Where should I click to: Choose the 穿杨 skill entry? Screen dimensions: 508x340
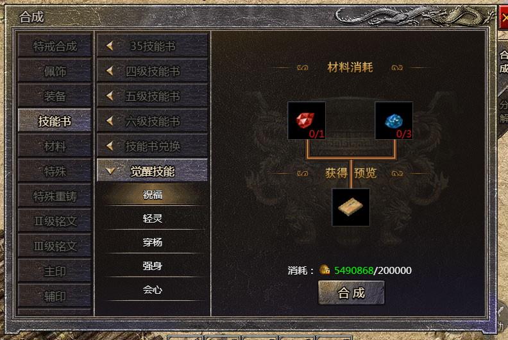pyautogui.click(x=152, y=242)
